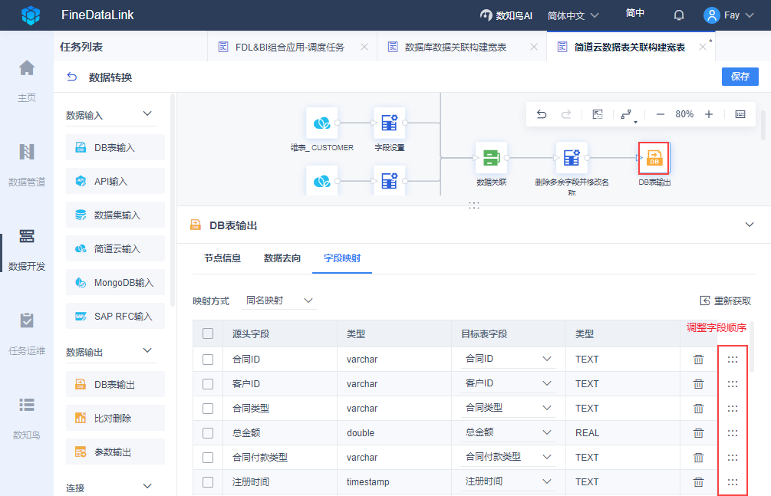Click the notification bell icon
The width and height of the screenshot is (771, 496).
tap(679, 15)
